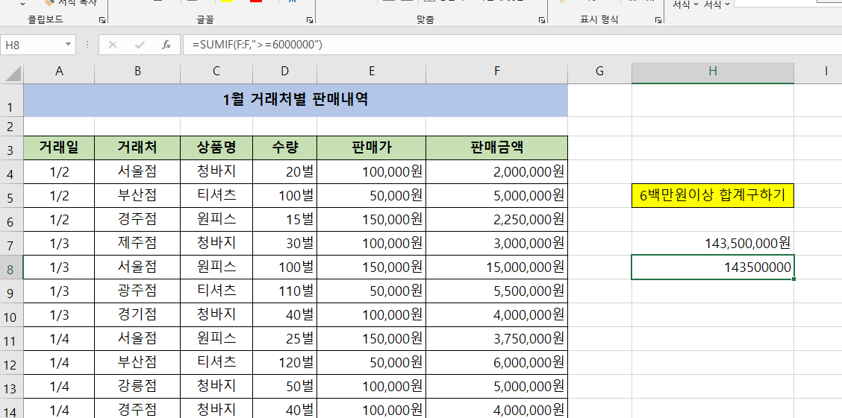Screen dimensions: 842x418
Task: Click the 판매금액 header cell
Action: pos(496,148)
